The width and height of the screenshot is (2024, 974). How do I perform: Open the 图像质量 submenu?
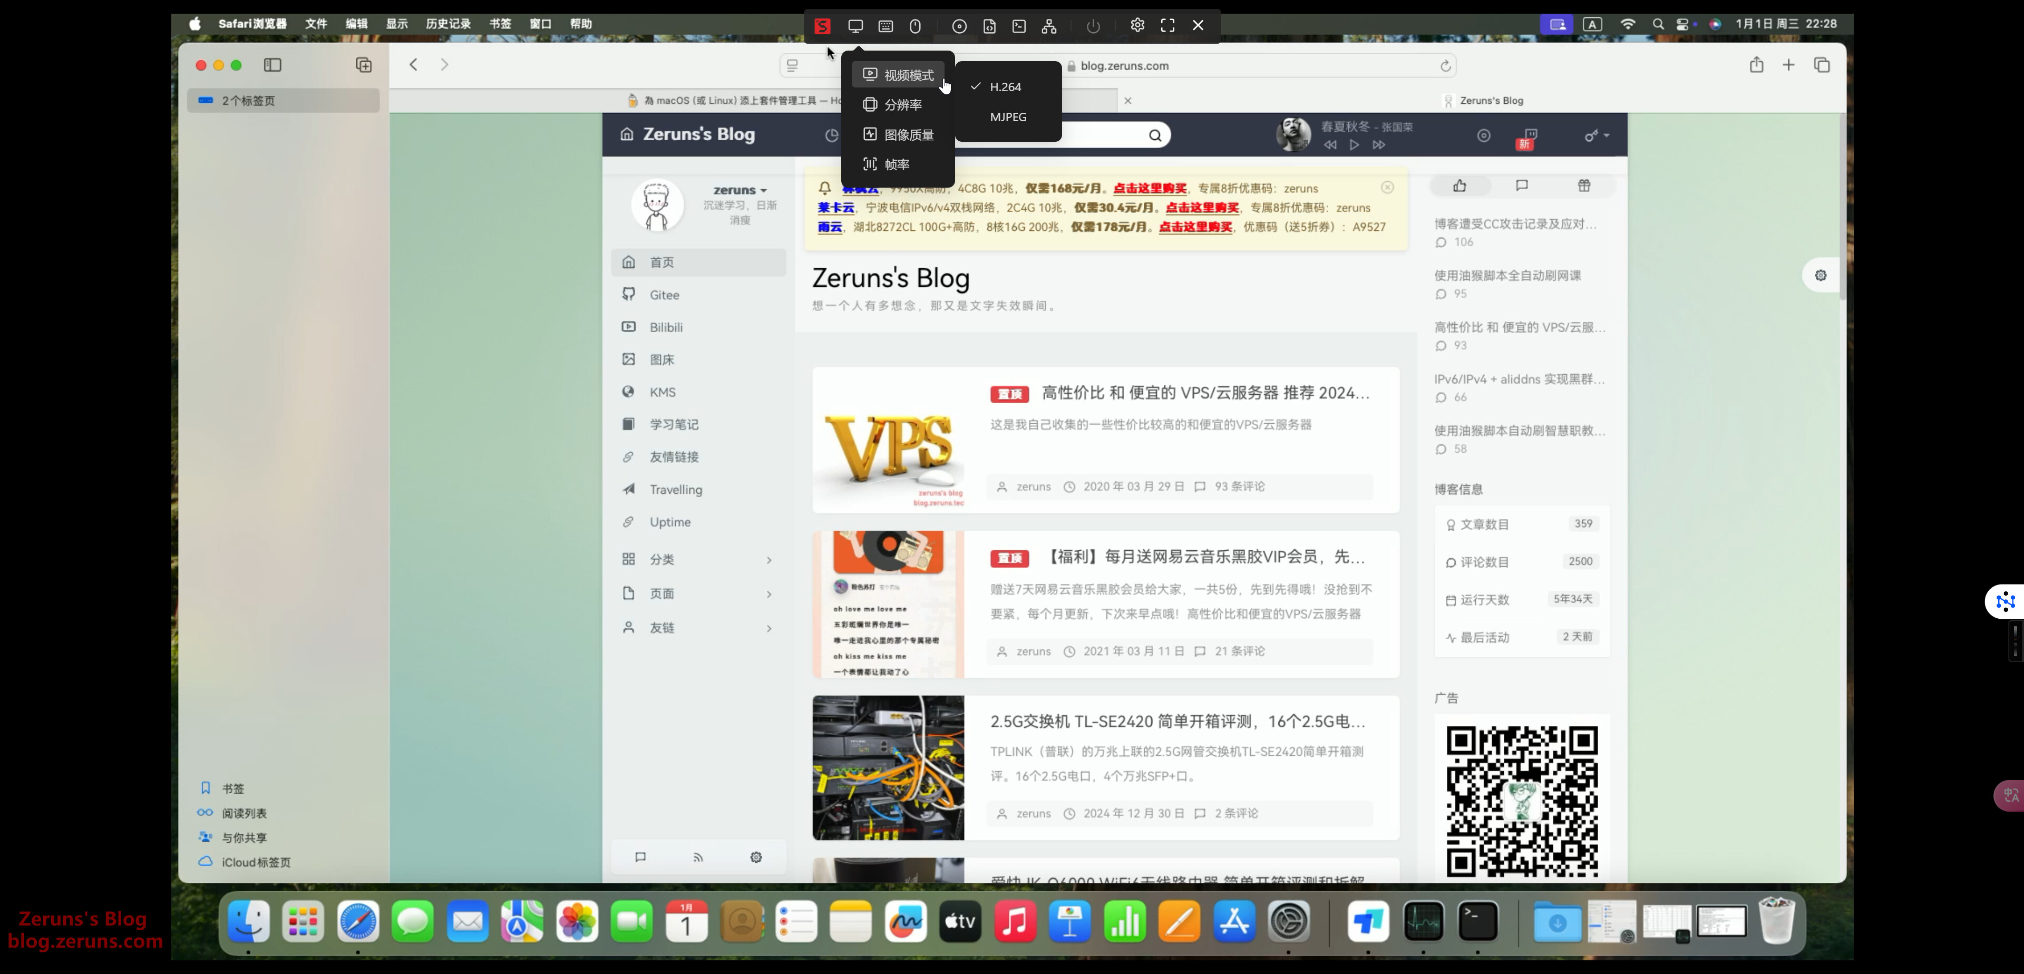pos(908,134)
